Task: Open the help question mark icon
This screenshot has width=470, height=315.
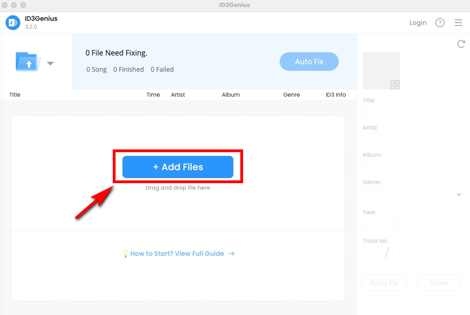Action: [439, 23]
